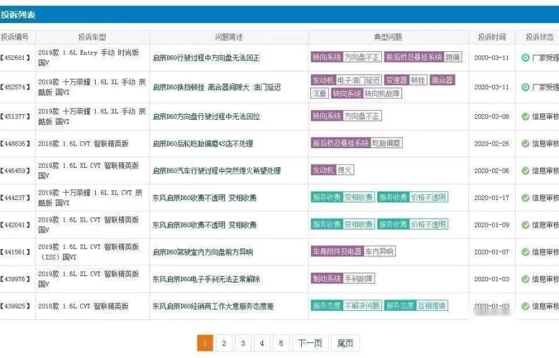This screenshot has width=559, height=358.
Task: Click 服务收费 变相收费 tag in row 442041
Action: point(342,224)
